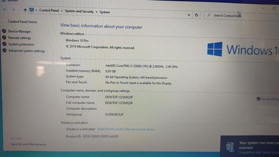Image resolution: width=279 pixels, height=157 pixels.
Task: Click the processor value Intel Core i7-5500U
Action: click(x=141, y=66)
